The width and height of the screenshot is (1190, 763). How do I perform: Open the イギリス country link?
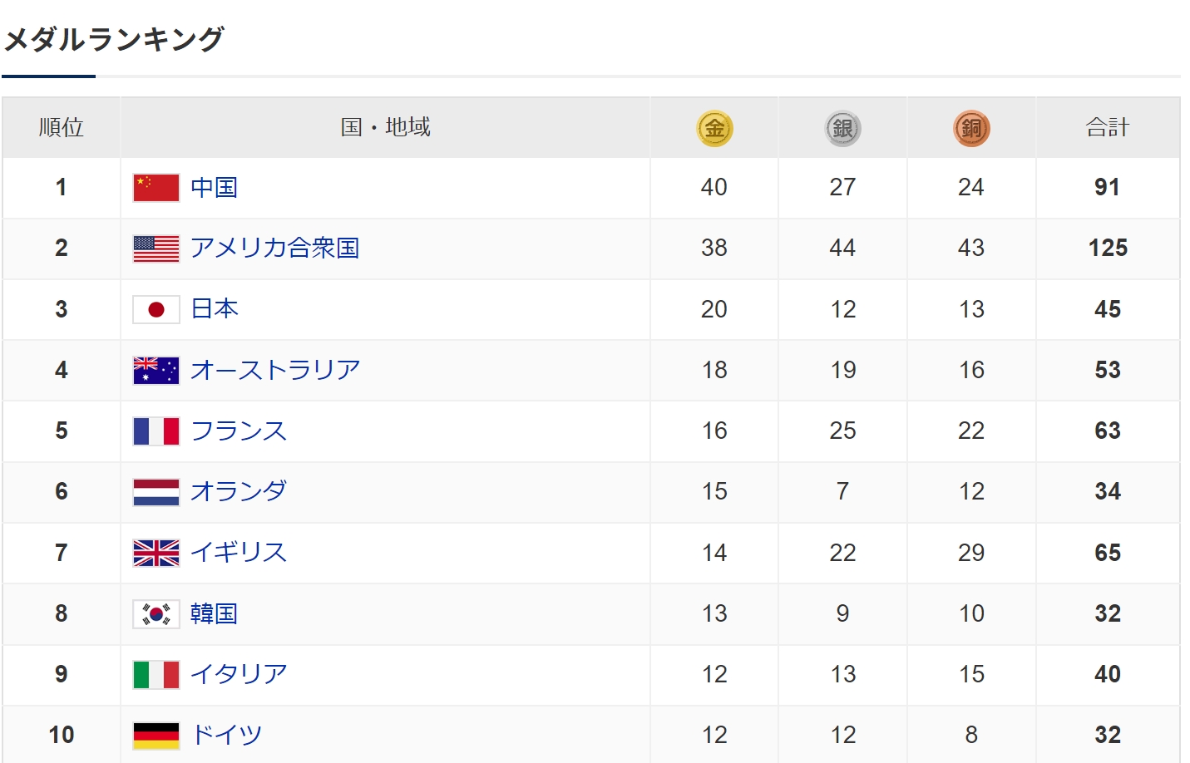pyautogui.click(x=239, y=553)
